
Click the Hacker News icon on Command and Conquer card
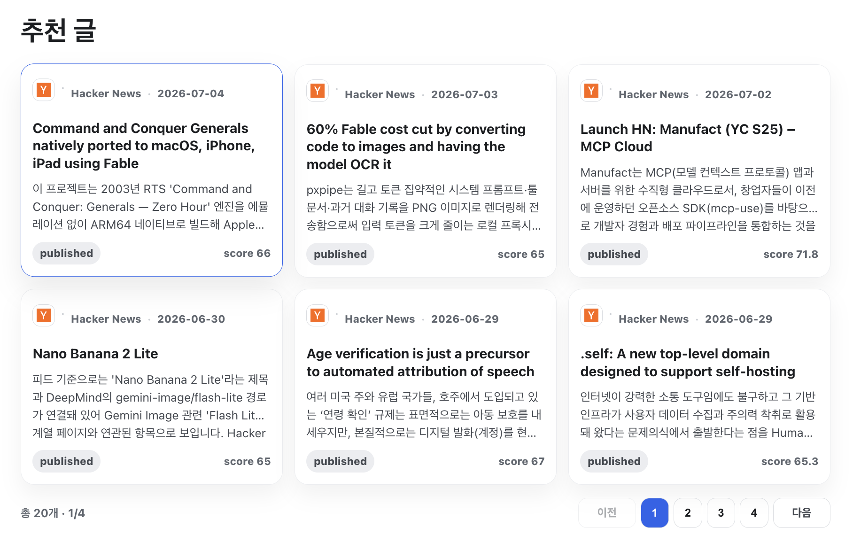(x=44, y=90)
